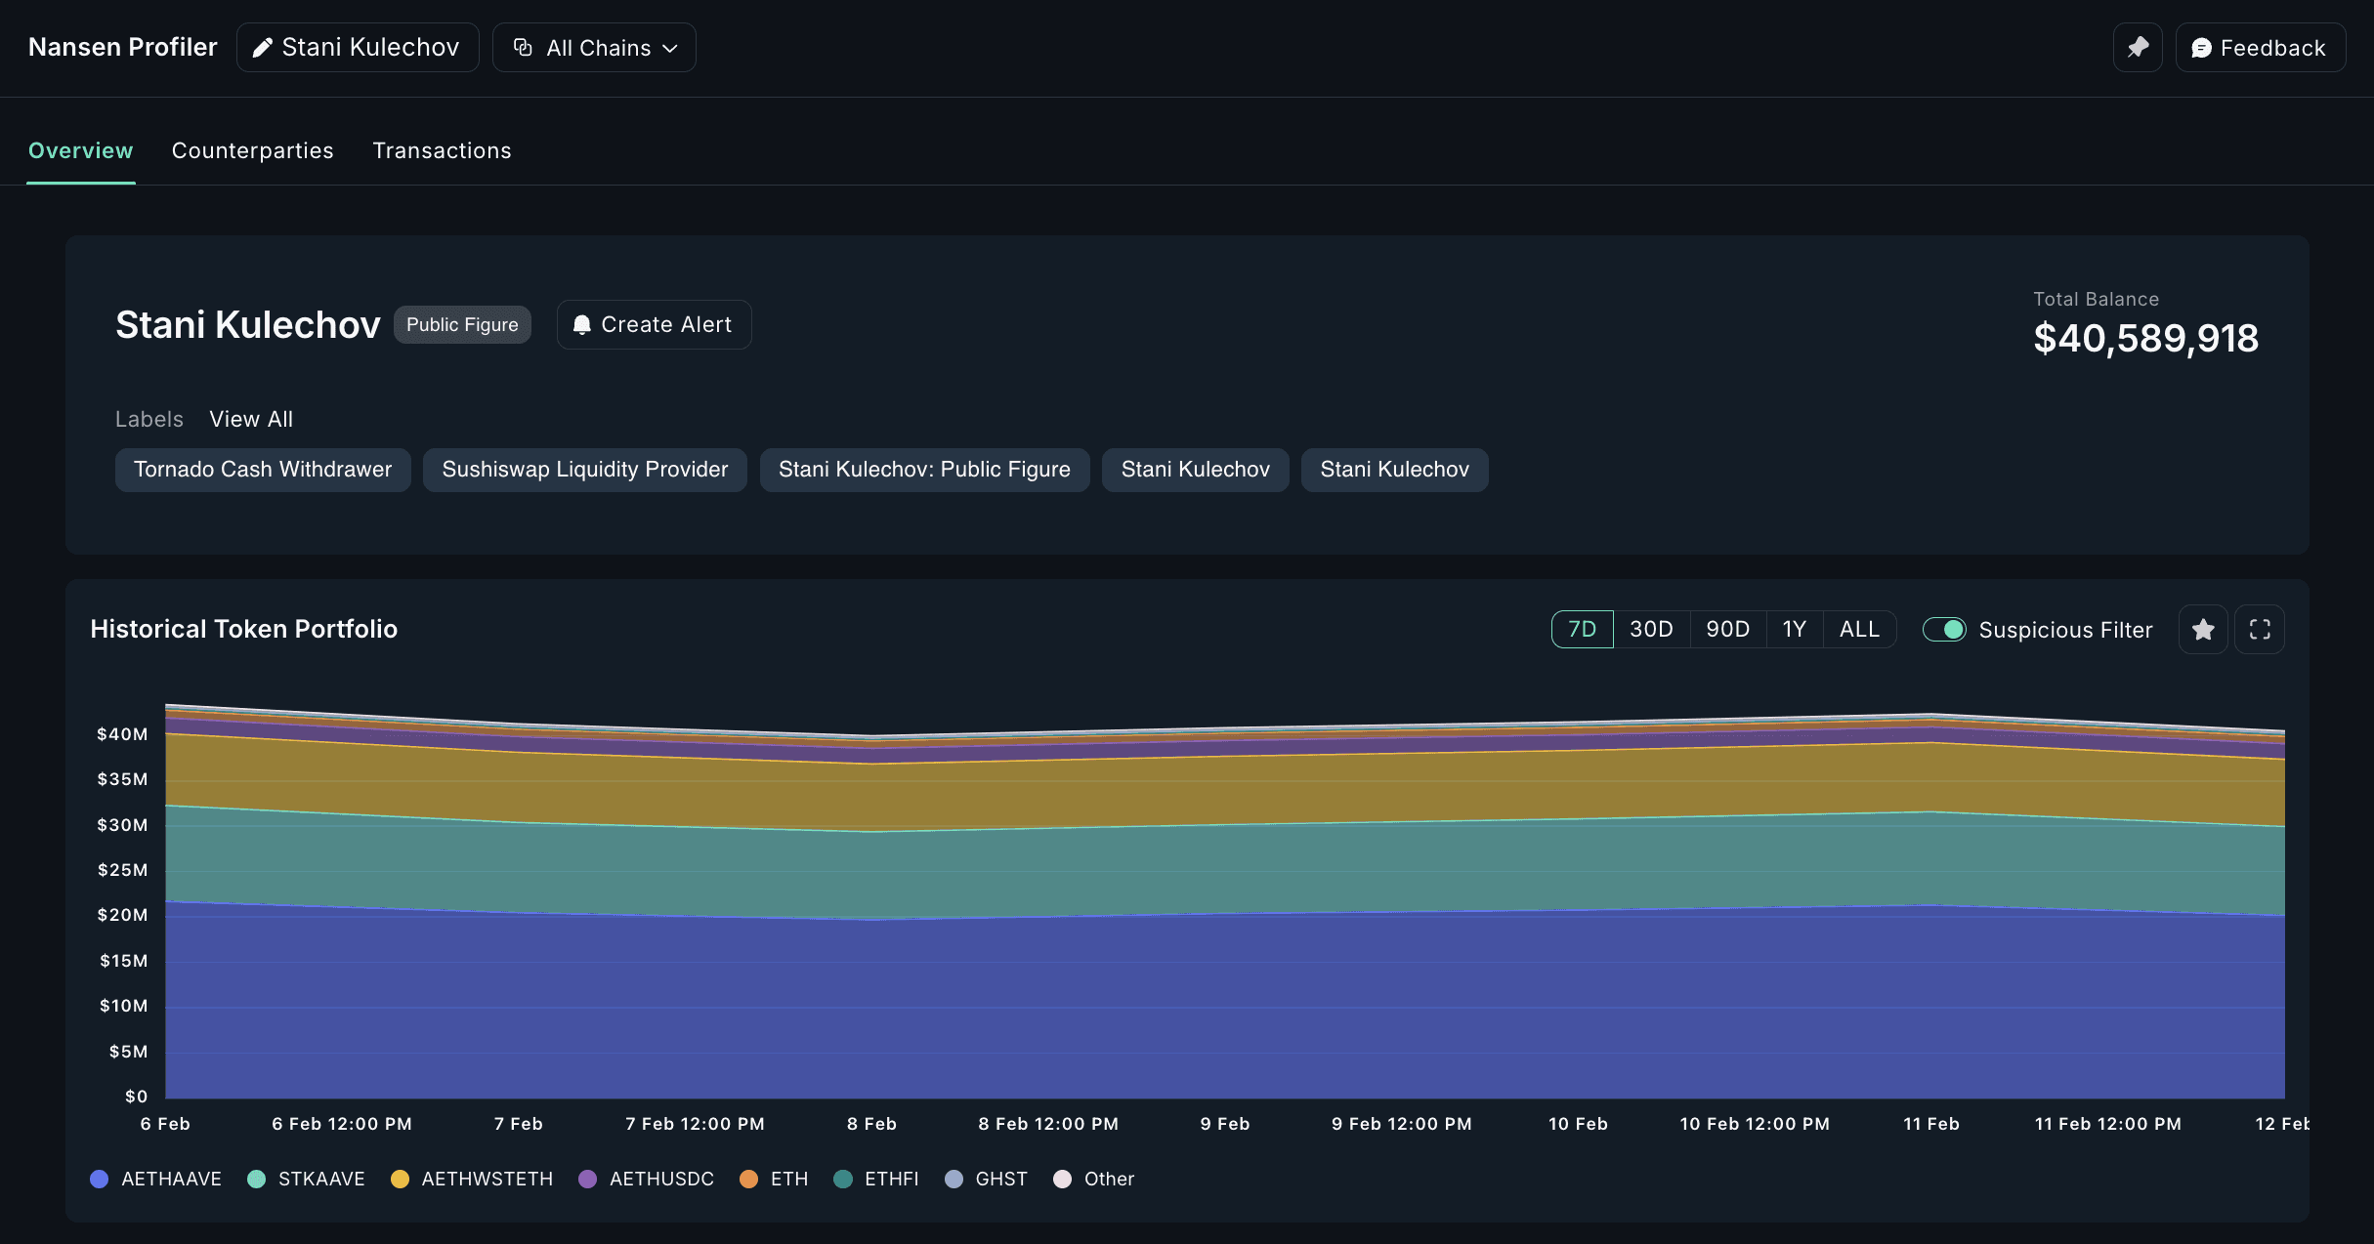Toggle the AETHAAVE legend series

pyautogui.click(x=100, y=1179)
